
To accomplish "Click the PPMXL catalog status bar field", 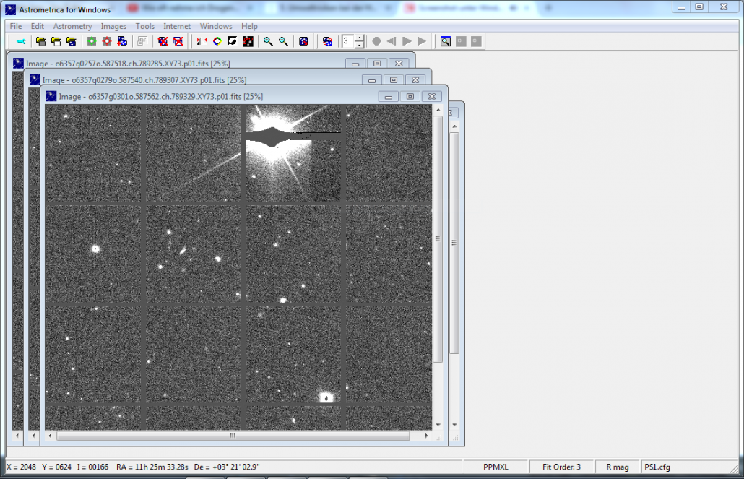I will [x=495, y=467].
